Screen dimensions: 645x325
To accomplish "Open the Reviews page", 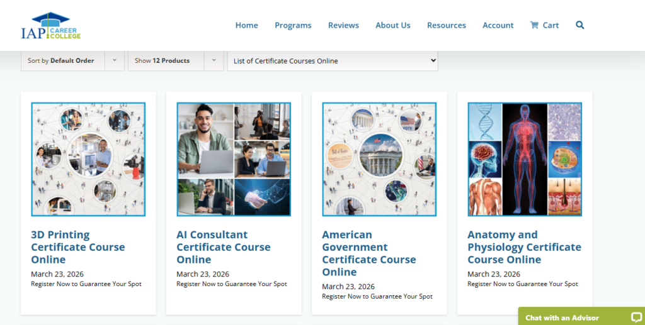I will 343,25.
